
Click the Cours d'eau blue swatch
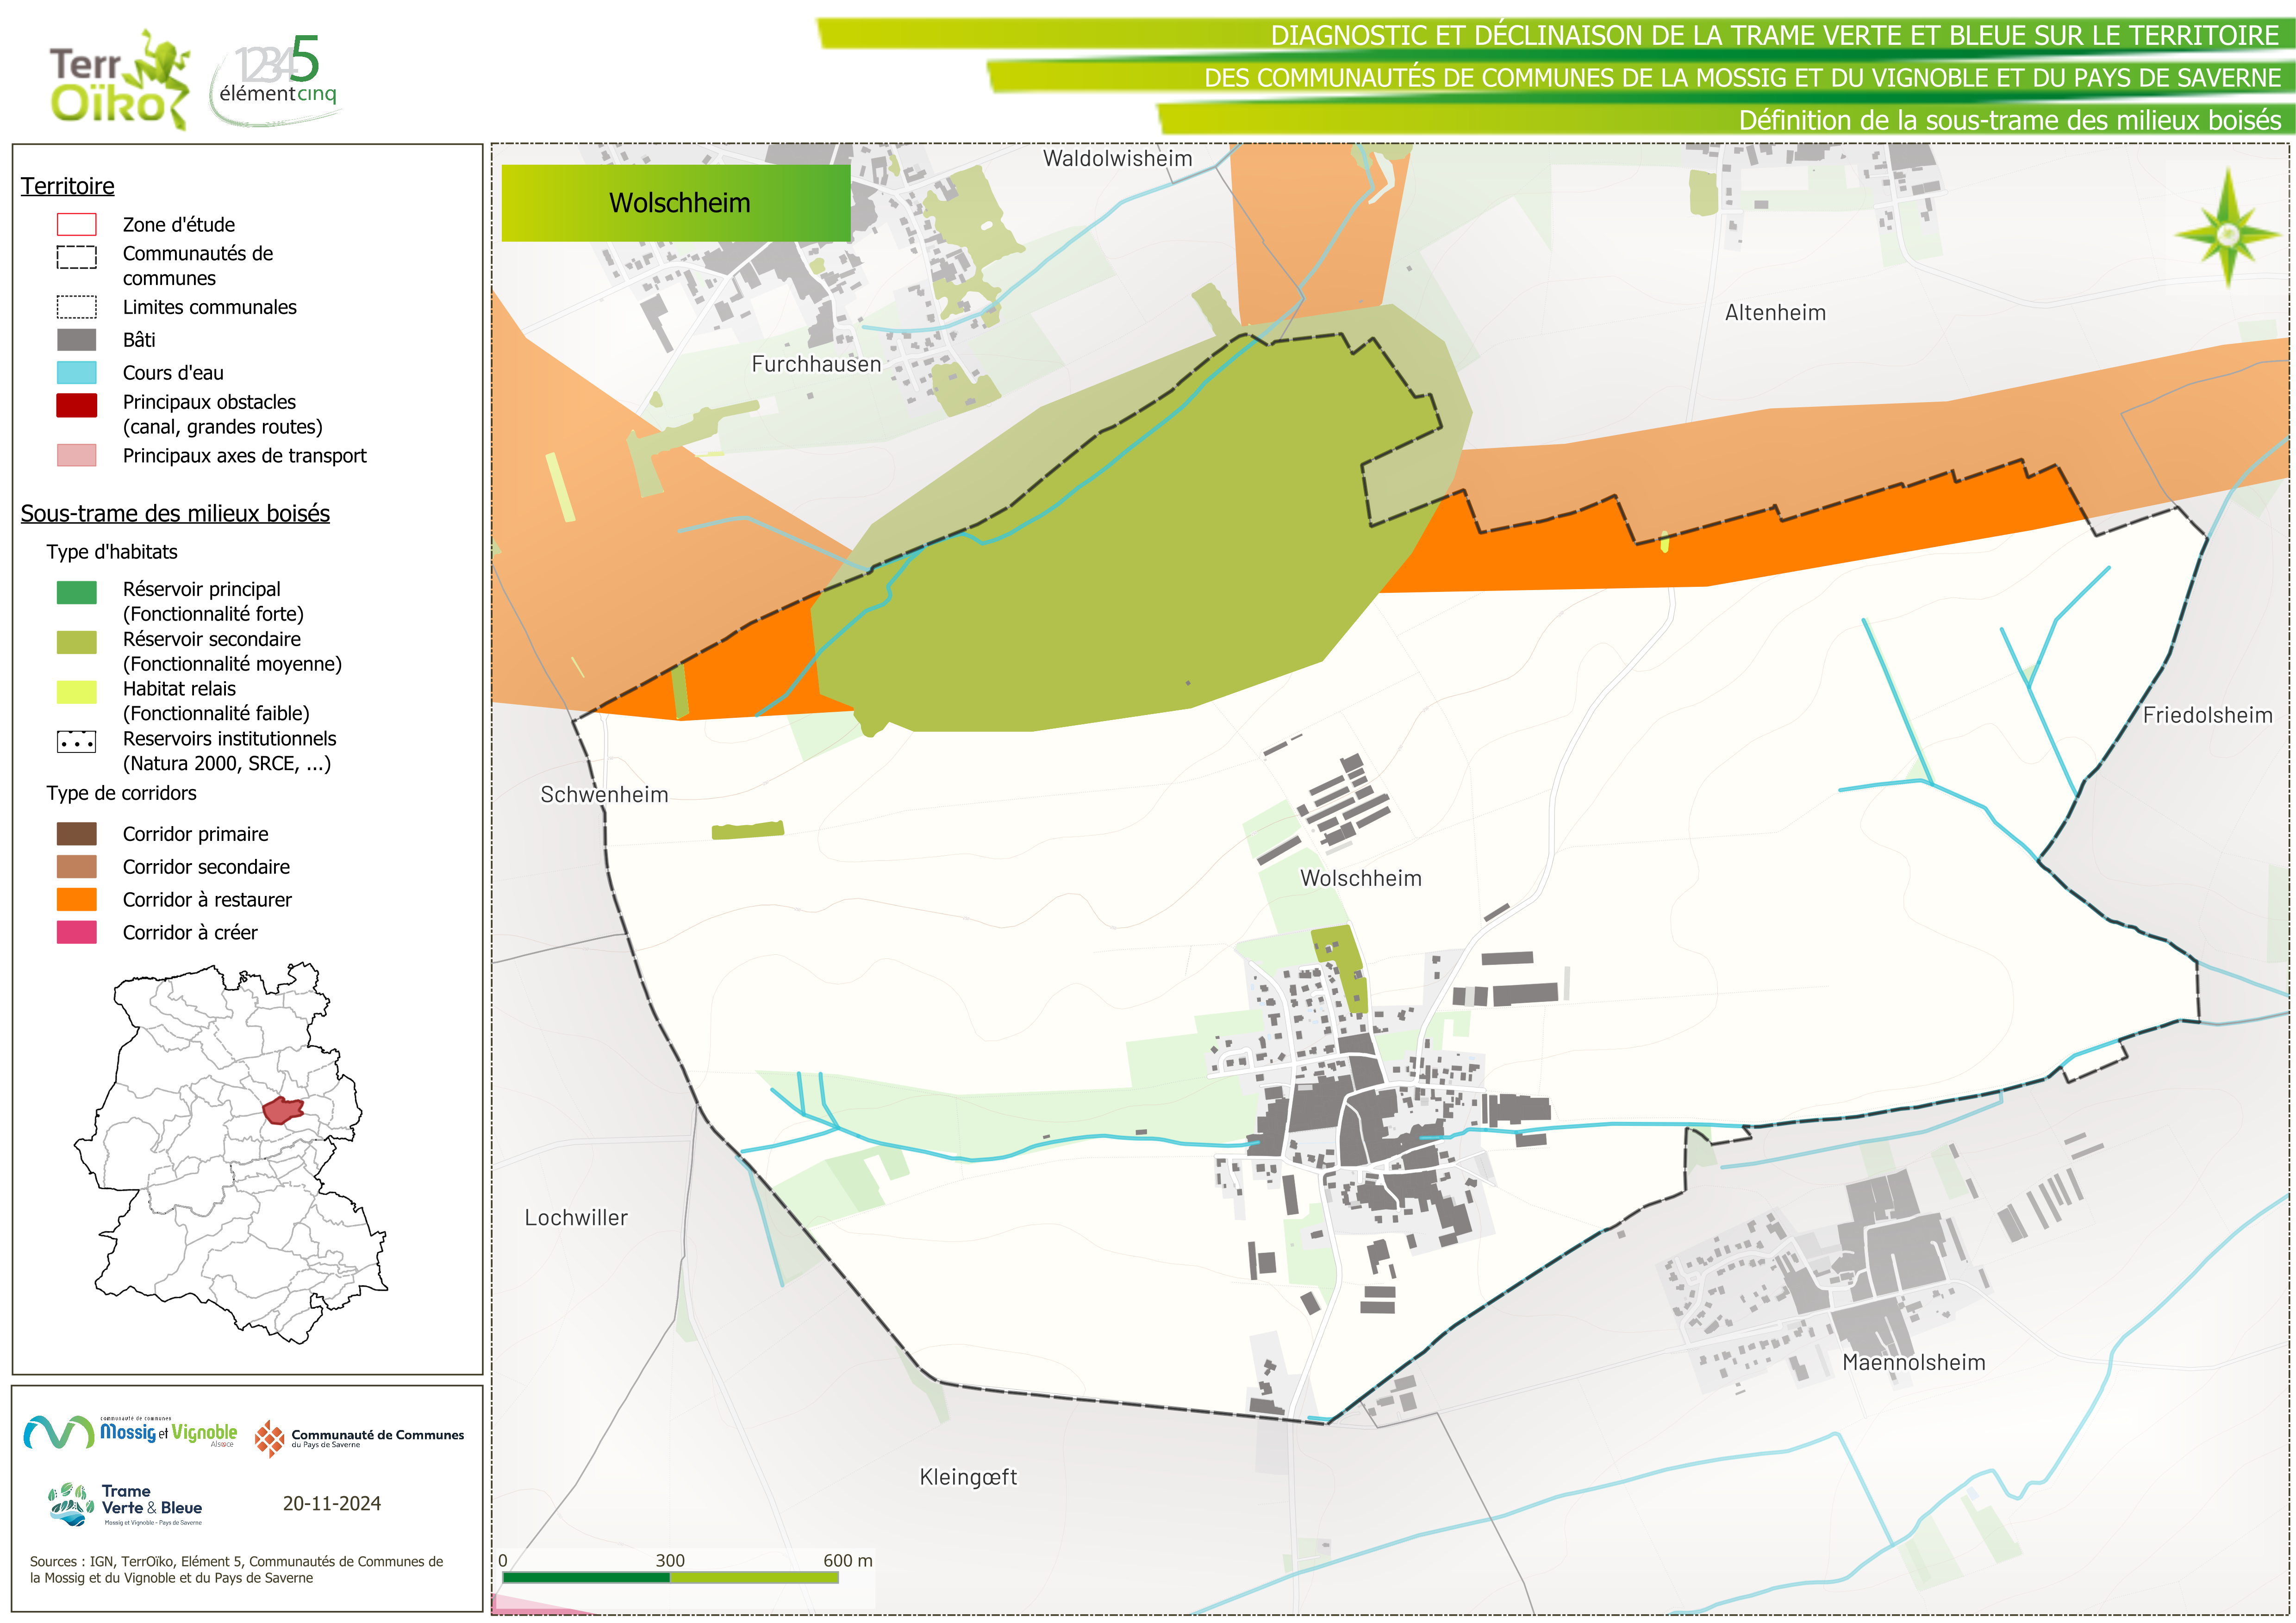coord(77,373)
